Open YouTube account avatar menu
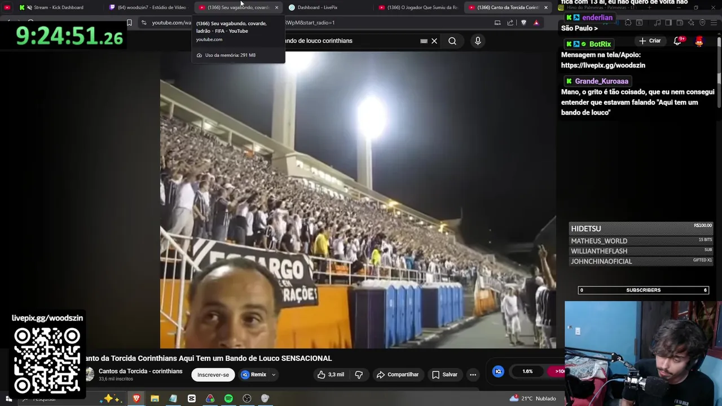The image size is (722, 406). [x=699, y=41]
